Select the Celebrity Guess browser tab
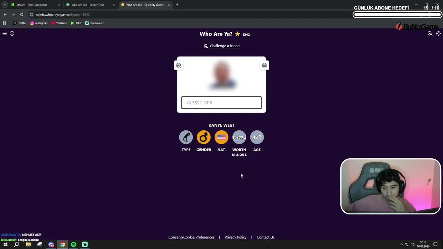Image resolution: width=443 pixels, height=249 pixels. 146,5
